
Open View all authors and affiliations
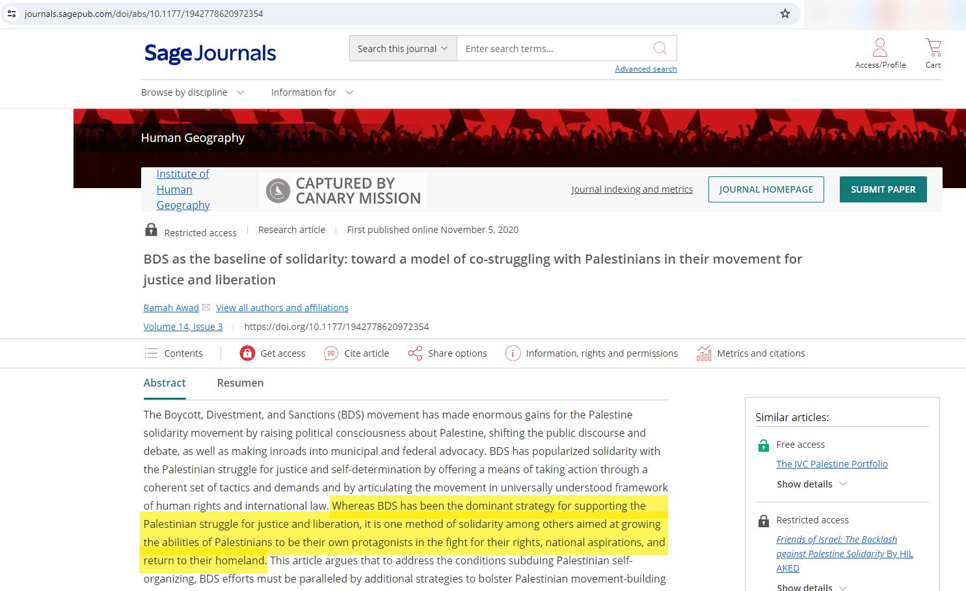(282, 307)
